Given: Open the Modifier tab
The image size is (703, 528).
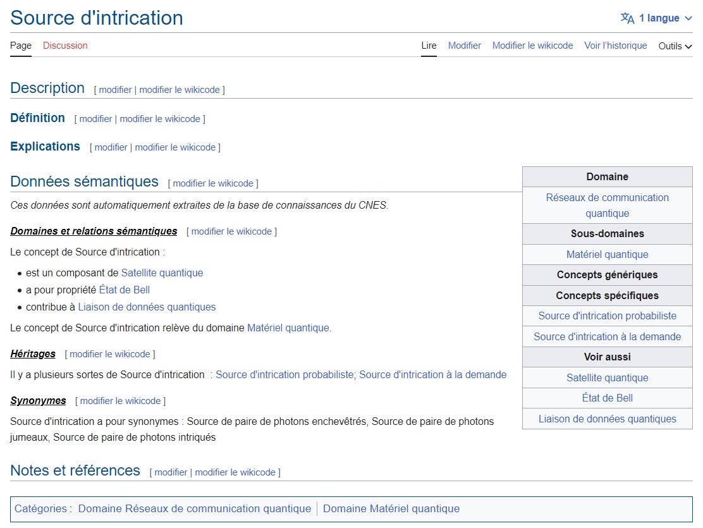Looking at the screenshot, I should click(464, 46).
